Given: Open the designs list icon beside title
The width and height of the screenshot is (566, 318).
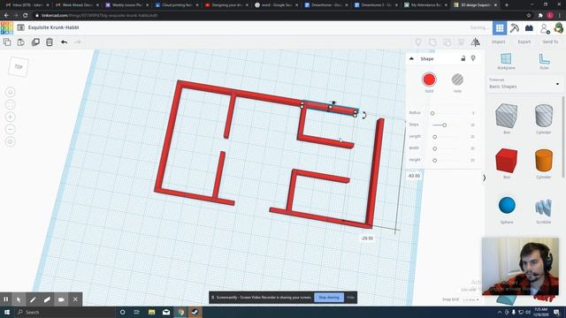Looking at the screenshot, I should click(x=21, y=27).
